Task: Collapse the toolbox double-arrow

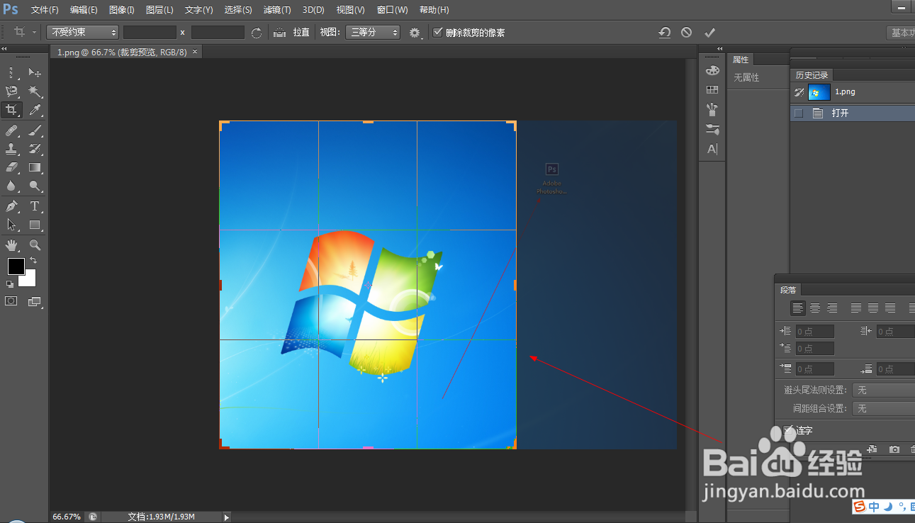Action: (x=5, y=49)
